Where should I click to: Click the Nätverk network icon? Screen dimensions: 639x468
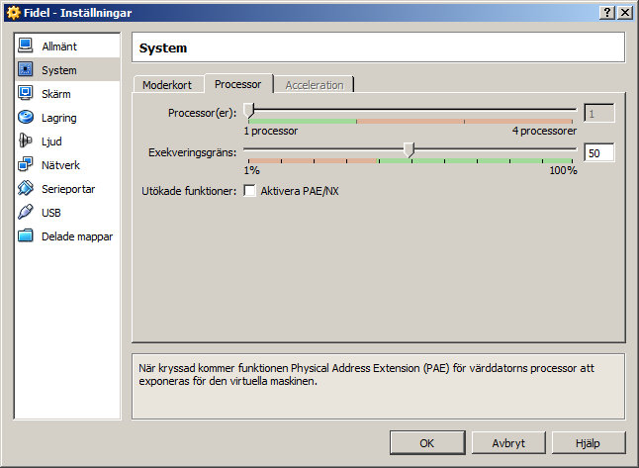click(x=26, y=165)
